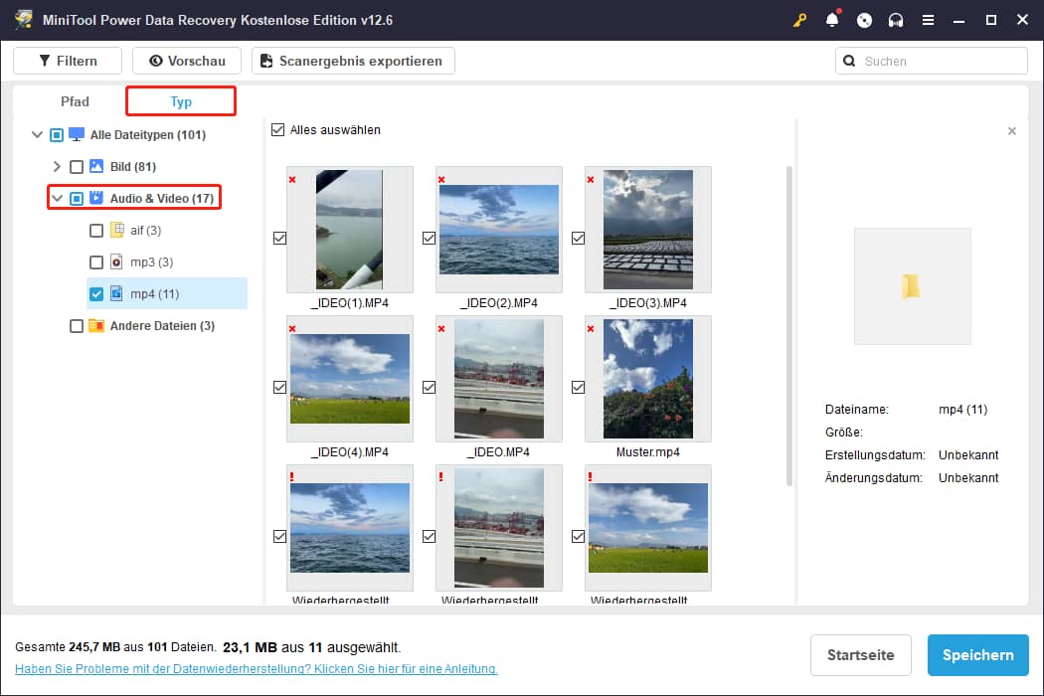Open the notification bell
Screen dimensions: 1044x696
point(832,20)
